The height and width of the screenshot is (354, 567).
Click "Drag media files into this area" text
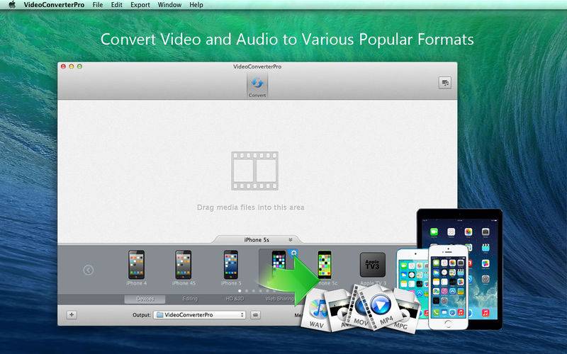tap(251, 207)
